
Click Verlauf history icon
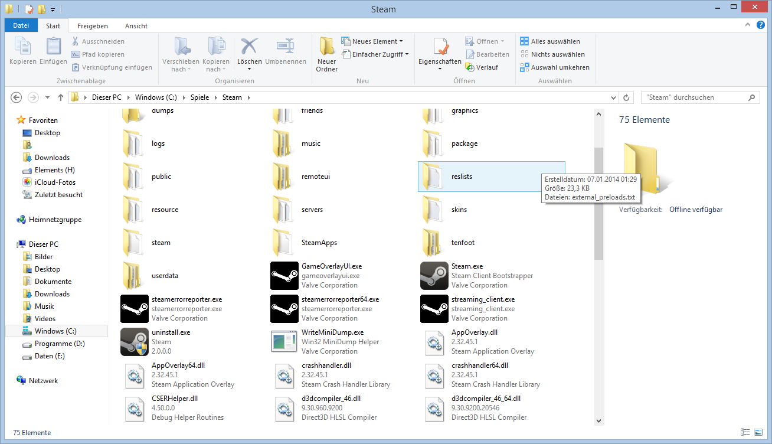(x=470, y=67)
